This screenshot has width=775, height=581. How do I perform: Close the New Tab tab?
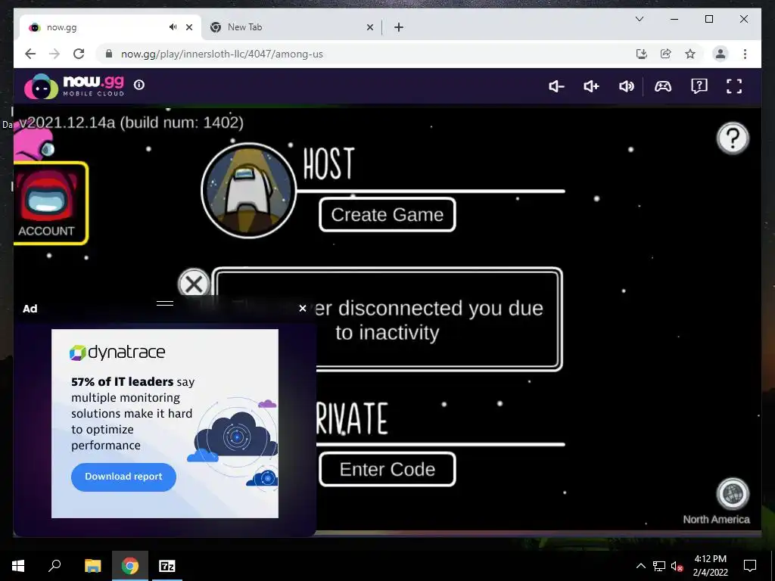[369, 27]
